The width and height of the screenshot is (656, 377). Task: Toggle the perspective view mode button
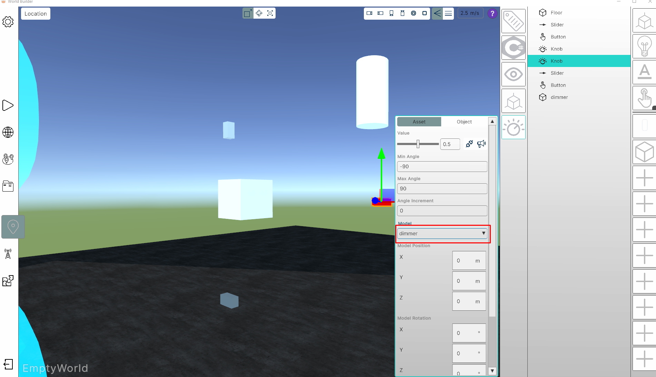437,13
